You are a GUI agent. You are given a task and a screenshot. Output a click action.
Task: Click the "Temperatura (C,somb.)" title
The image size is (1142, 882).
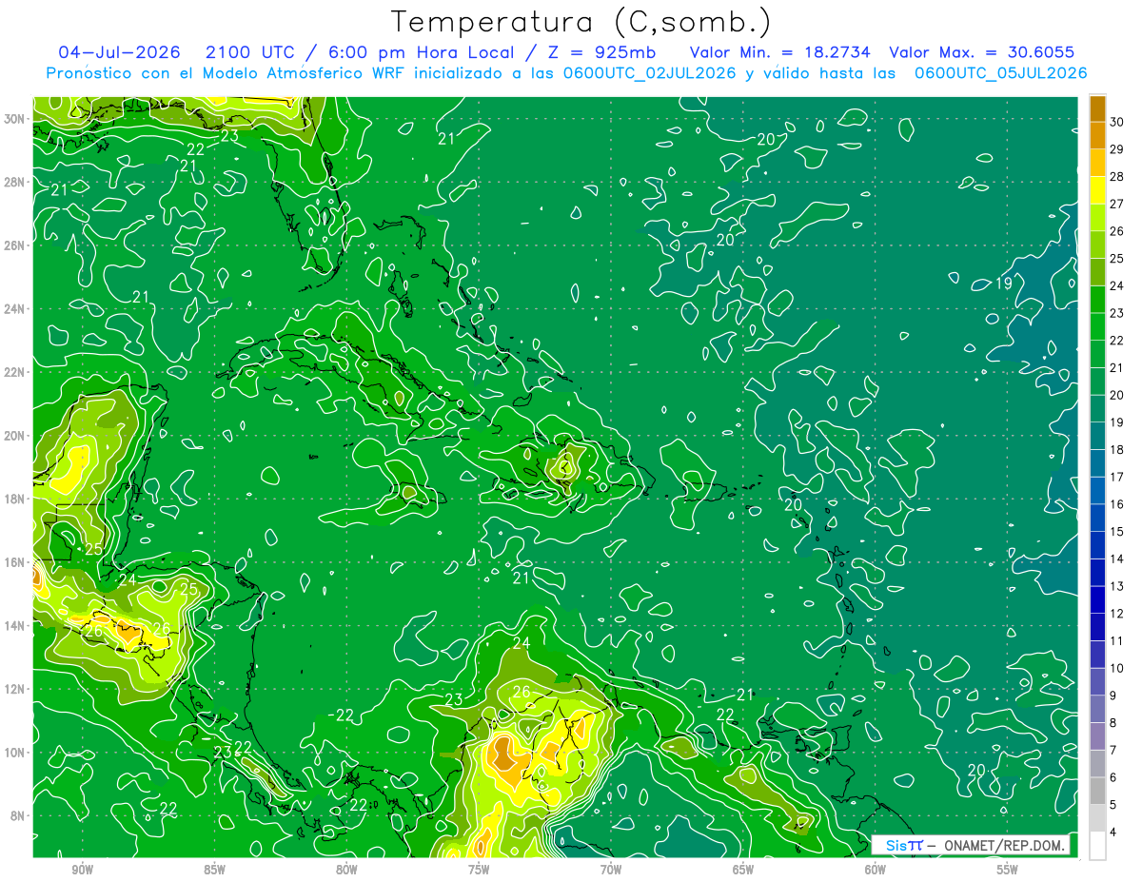(x=581, y=22)
